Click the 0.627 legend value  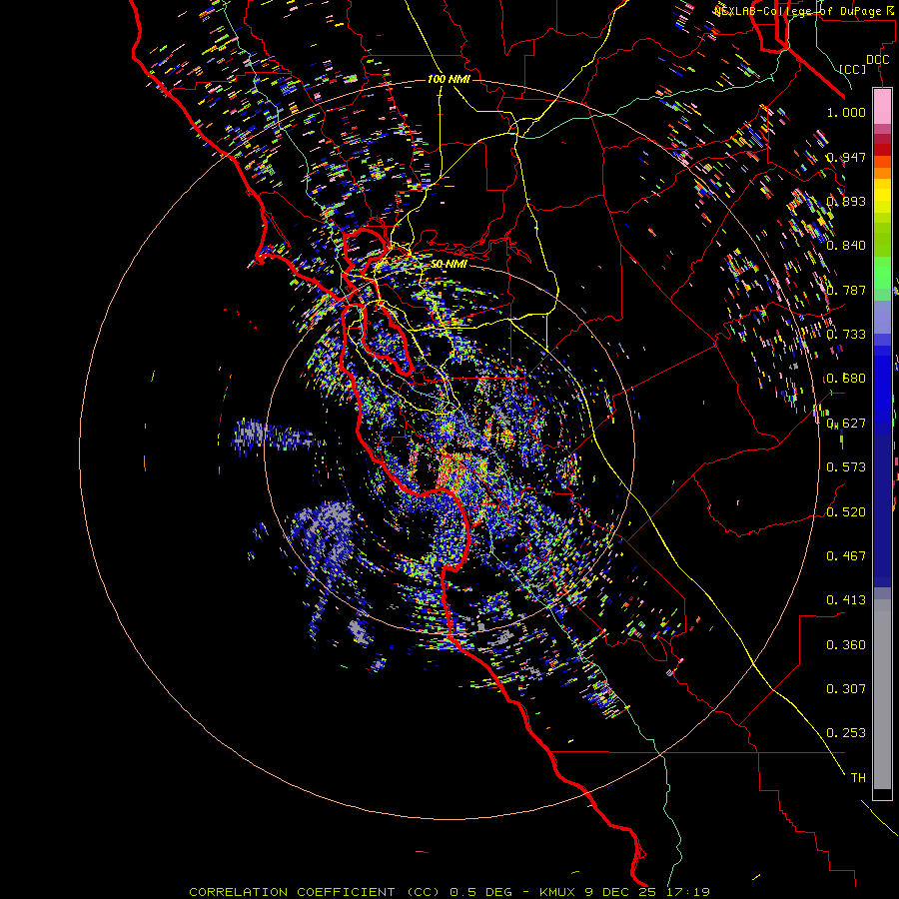(846, 424)
